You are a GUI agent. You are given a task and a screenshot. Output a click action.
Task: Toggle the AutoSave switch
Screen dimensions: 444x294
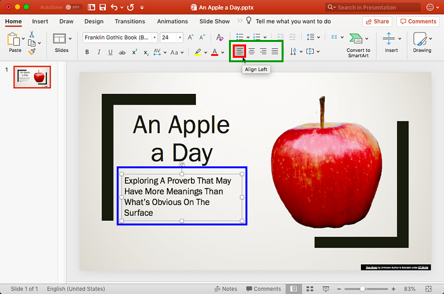pyautogui.click(x=74, y=7)
